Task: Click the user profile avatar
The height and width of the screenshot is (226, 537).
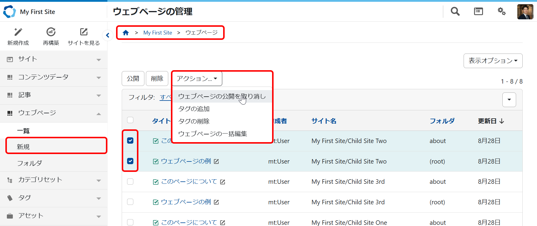Action: (x=525, y=12)
